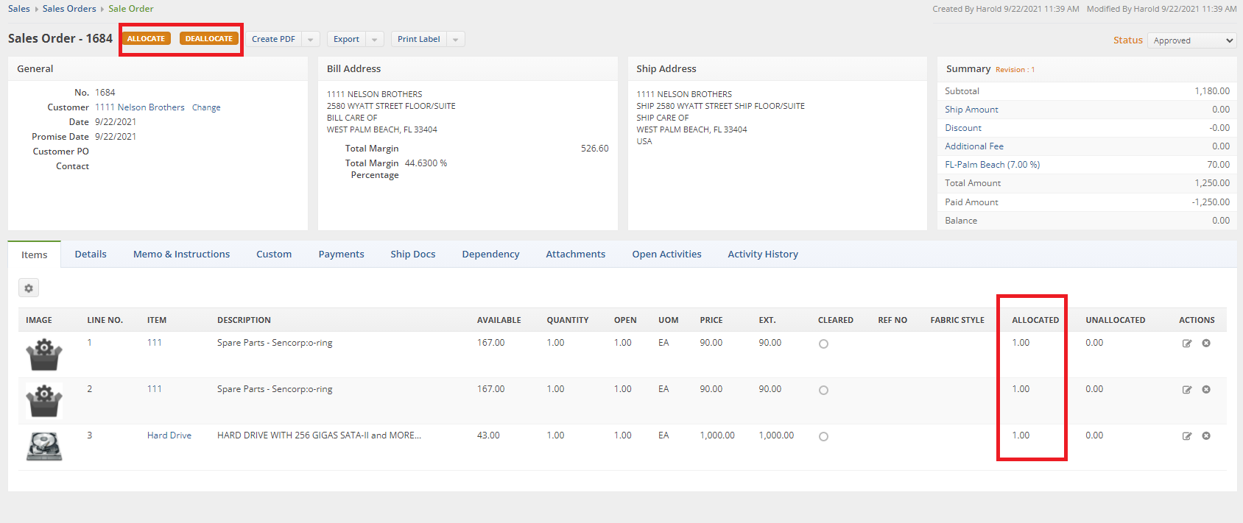1243x523 pixels.
Task: Edit the Hard Drive line item
Action: 1187,436
